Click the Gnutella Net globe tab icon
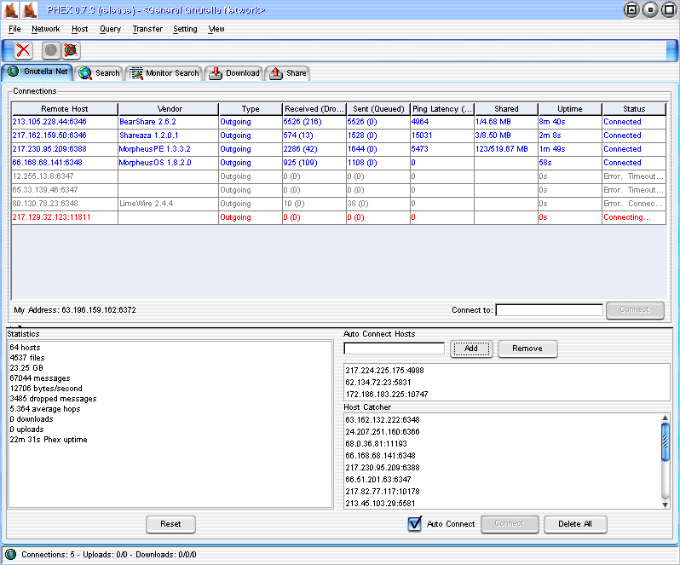This screenshot has height=565, width=680. [x=13, y=71]
